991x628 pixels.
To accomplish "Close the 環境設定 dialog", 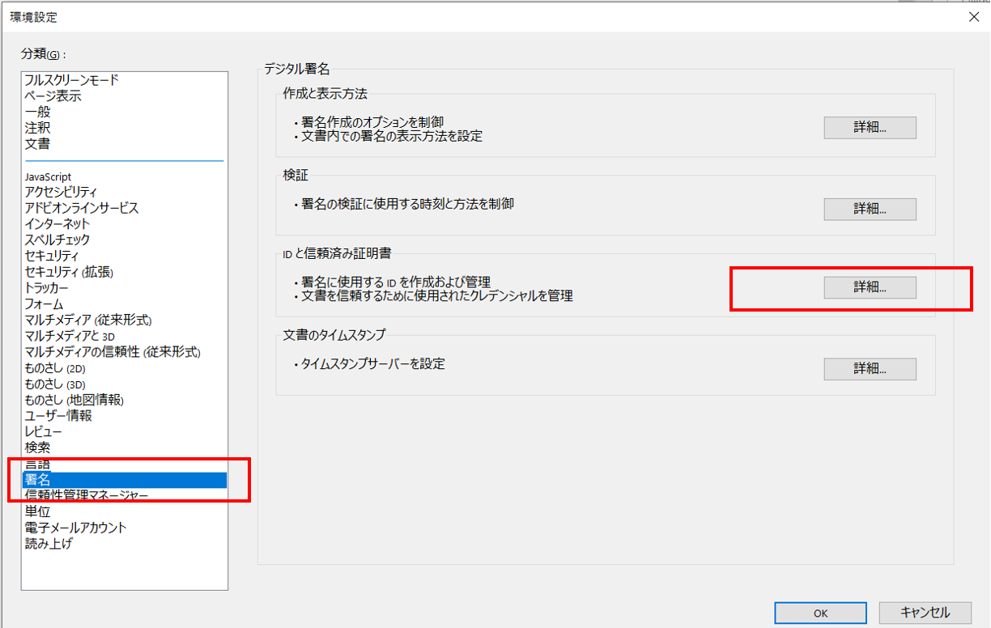I will [x=974, y=16].
